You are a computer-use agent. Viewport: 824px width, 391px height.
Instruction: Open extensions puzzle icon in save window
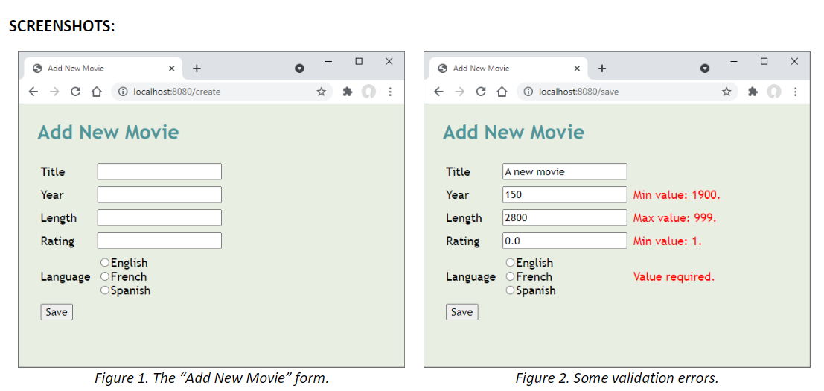click(x=753, y=92)
